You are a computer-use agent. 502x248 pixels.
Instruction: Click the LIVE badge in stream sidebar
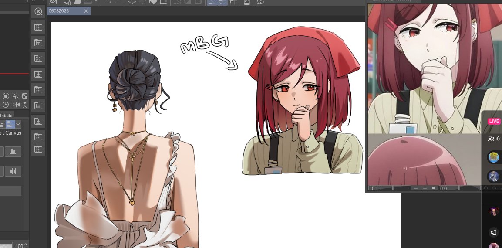point(494,122)
